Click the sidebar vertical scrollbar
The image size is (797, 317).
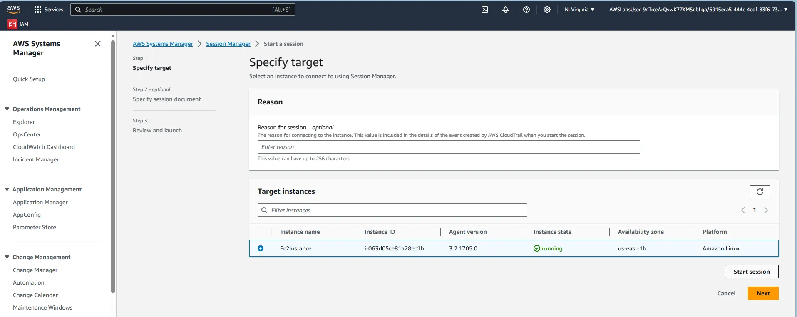point(113,166)
